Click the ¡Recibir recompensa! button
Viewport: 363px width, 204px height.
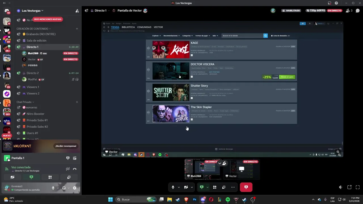(66, 146)
